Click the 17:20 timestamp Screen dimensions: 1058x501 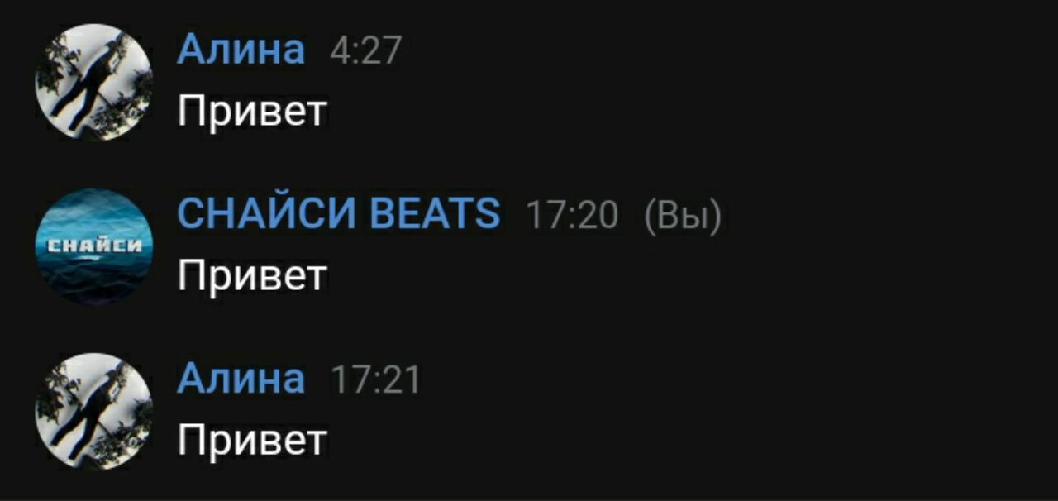coord(572,216)
